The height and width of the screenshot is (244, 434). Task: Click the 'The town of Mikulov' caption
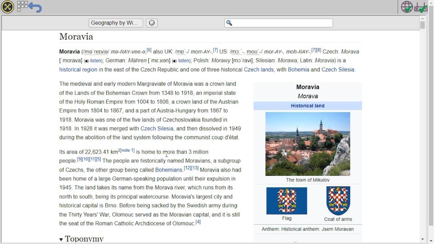[307, 180]
